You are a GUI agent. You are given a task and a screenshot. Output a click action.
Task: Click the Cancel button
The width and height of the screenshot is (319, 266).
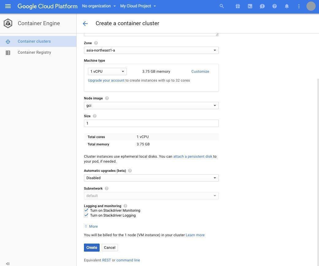[x=110, y=248]
